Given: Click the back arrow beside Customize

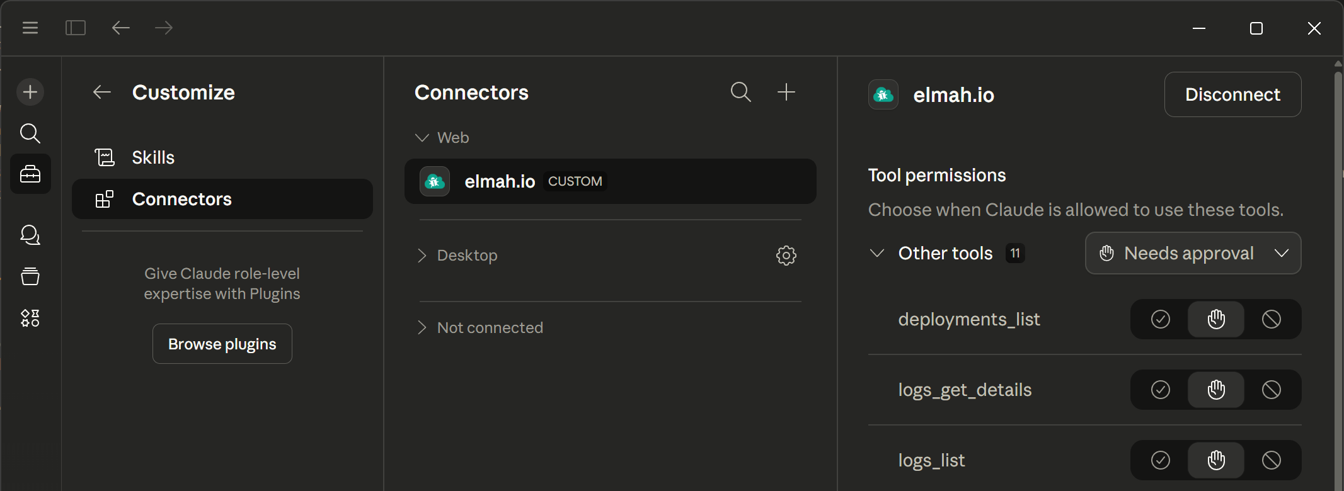Looking at the screenshot, I should (x=102, y=93).
